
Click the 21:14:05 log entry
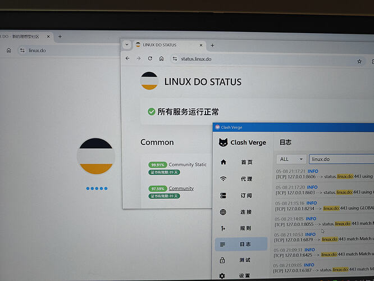(x=324, y=221)
